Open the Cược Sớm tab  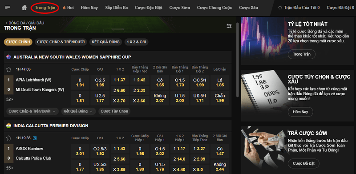(179, 8)
